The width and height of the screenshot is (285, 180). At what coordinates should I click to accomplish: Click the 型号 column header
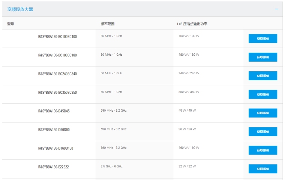10,24
